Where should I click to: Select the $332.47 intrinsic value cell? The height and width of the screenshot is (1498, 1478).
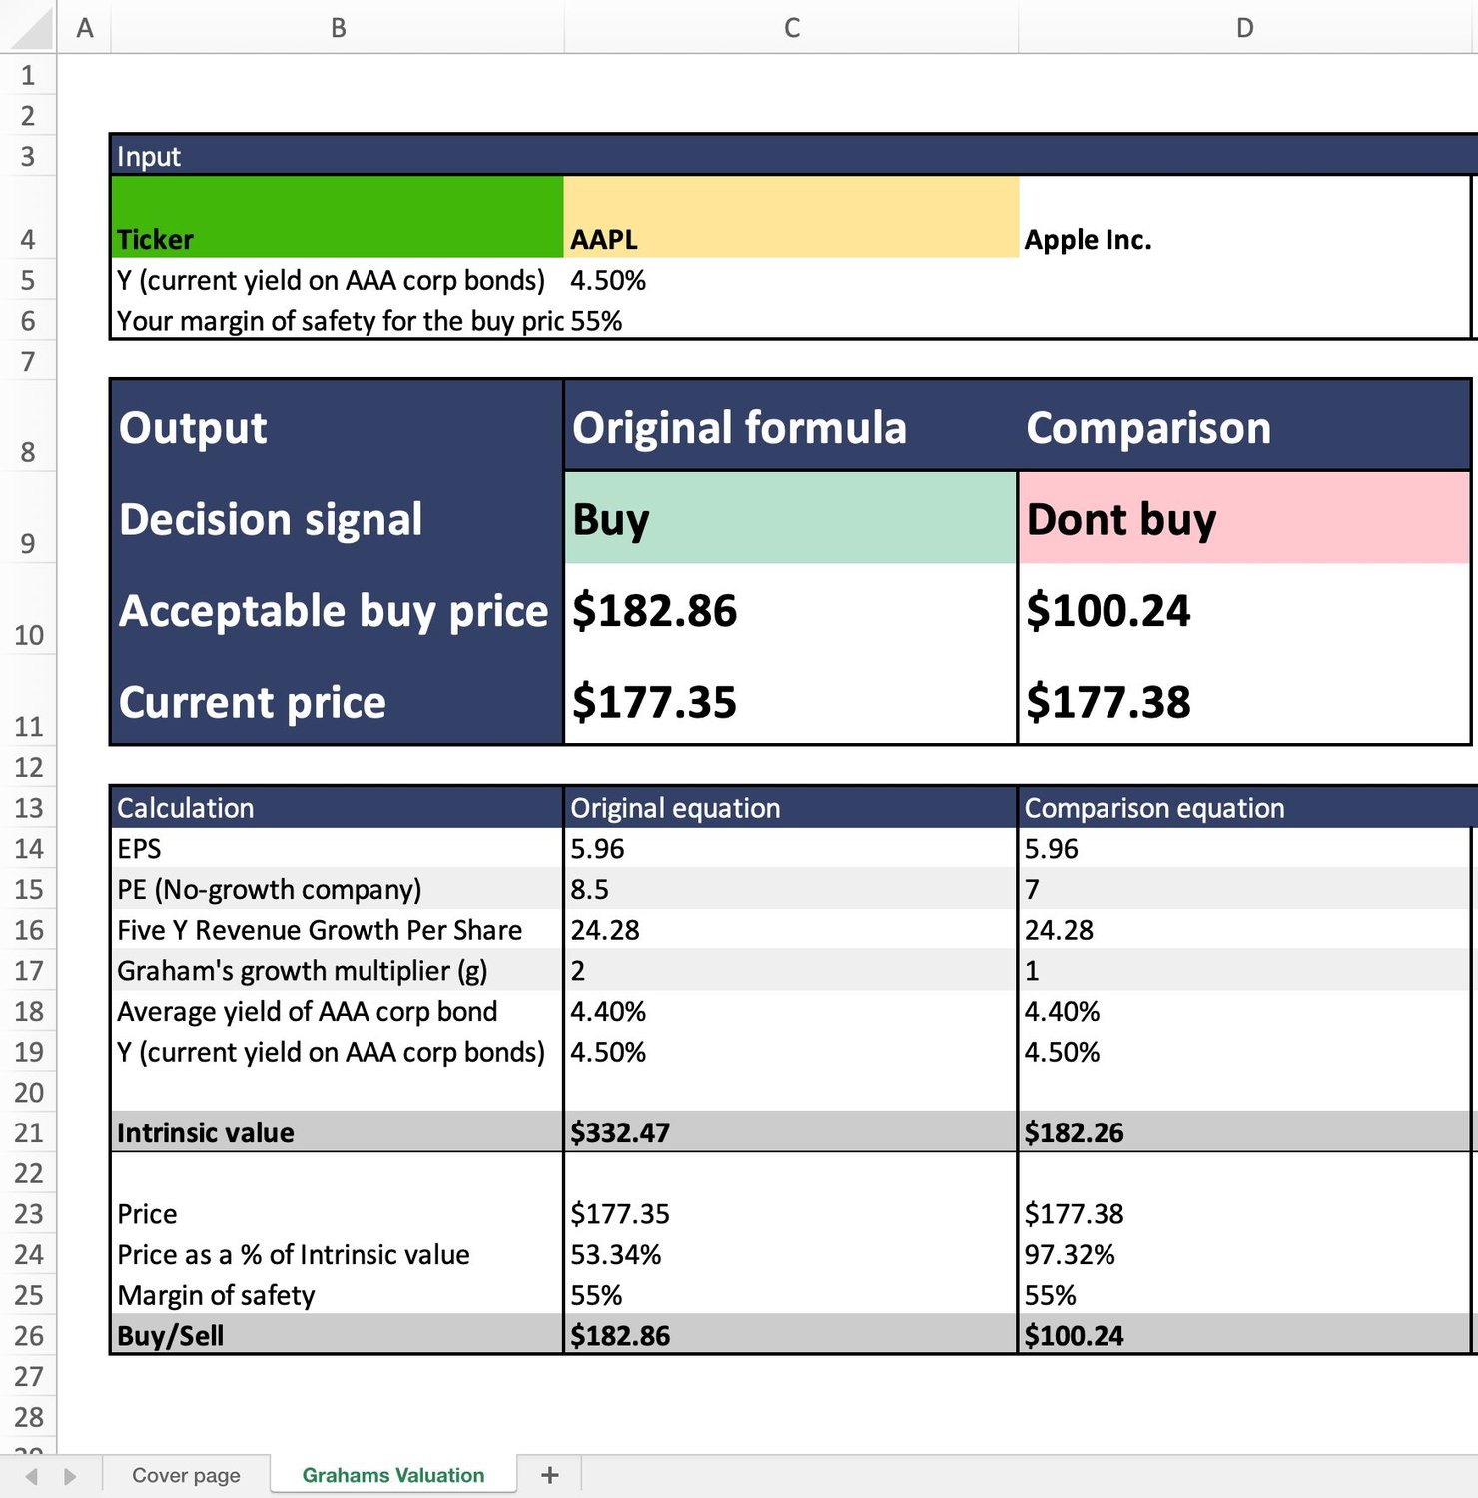(x=791, y=1132)
